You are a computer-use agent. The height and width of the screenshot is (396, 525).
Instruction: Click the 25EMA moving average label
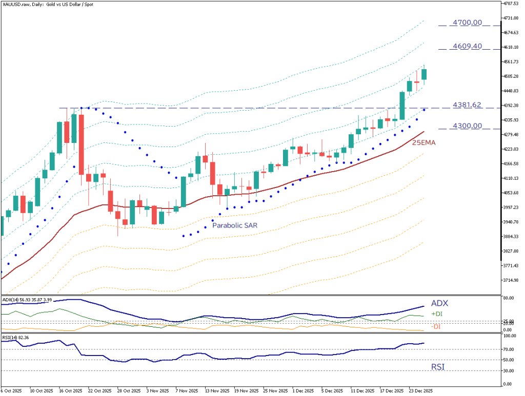[x=423, y=142]
